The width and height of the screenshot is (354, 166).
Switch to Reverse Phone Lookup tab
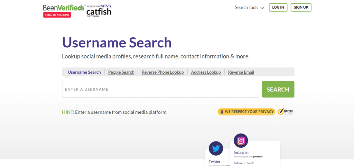tap(162, 72)
